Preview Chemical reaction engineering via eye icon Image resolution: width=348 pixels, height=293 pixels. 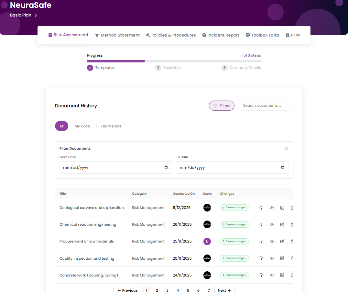[272, 224]
